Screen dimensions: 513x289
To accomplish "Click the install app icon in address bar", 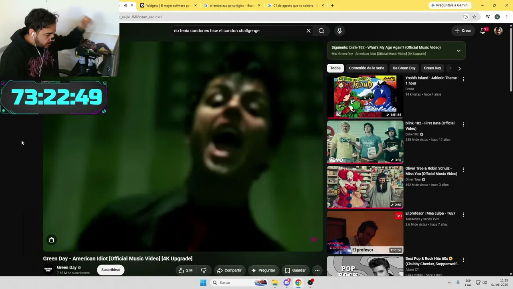I will 465,17.
